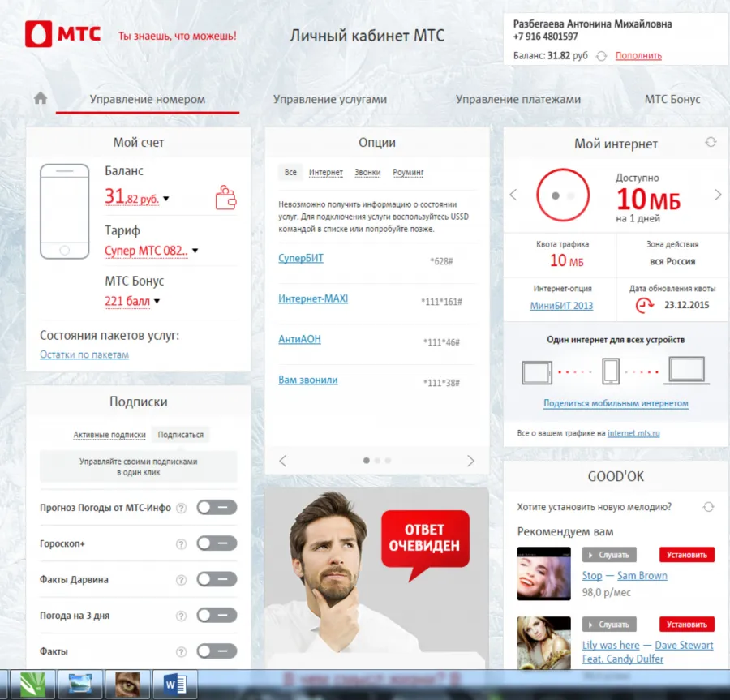730x700 pixels.
Task: Click the MTS red egg logo
Action: tap(39, 34)
